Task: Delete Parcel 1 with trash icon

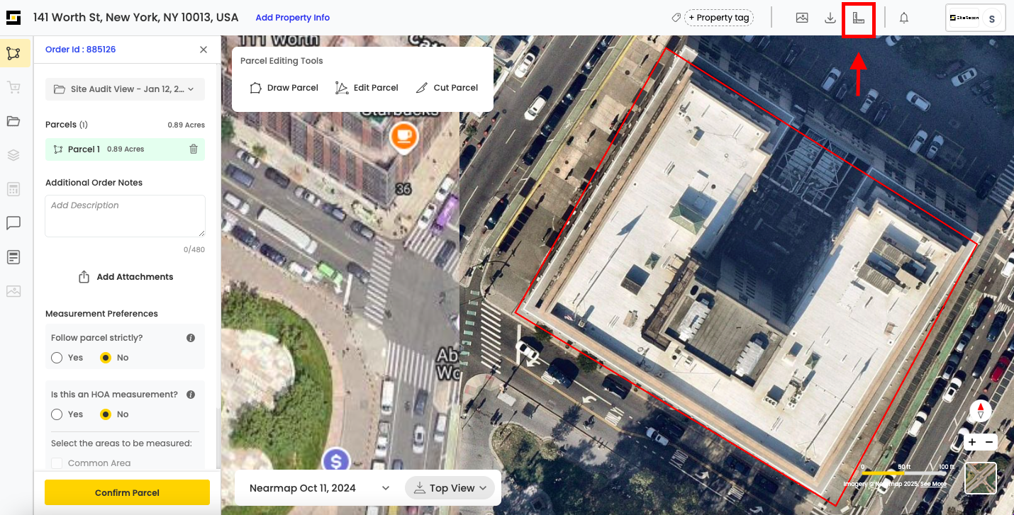Action: click(x=194, y=149)
